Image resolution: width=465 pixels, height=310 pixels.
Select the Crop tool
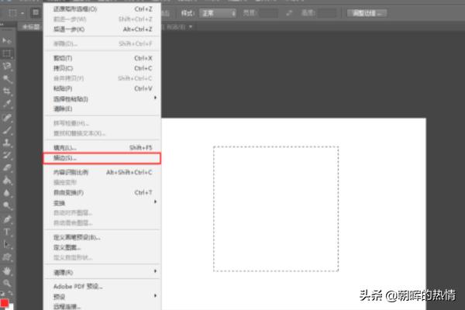click(6, 91)
